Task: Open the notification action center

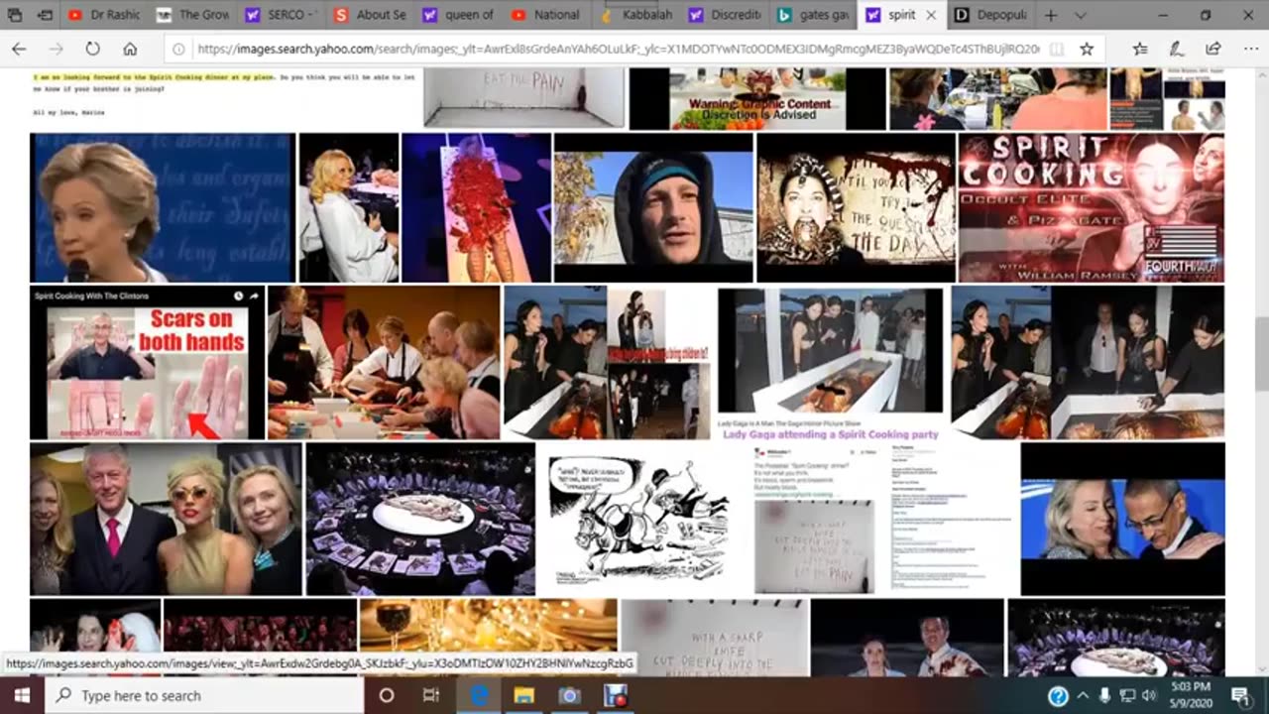Action: pos(1240,695)
